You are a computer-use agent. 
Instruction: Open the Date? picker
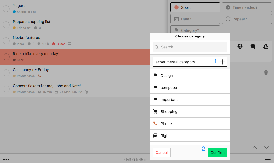195,19
